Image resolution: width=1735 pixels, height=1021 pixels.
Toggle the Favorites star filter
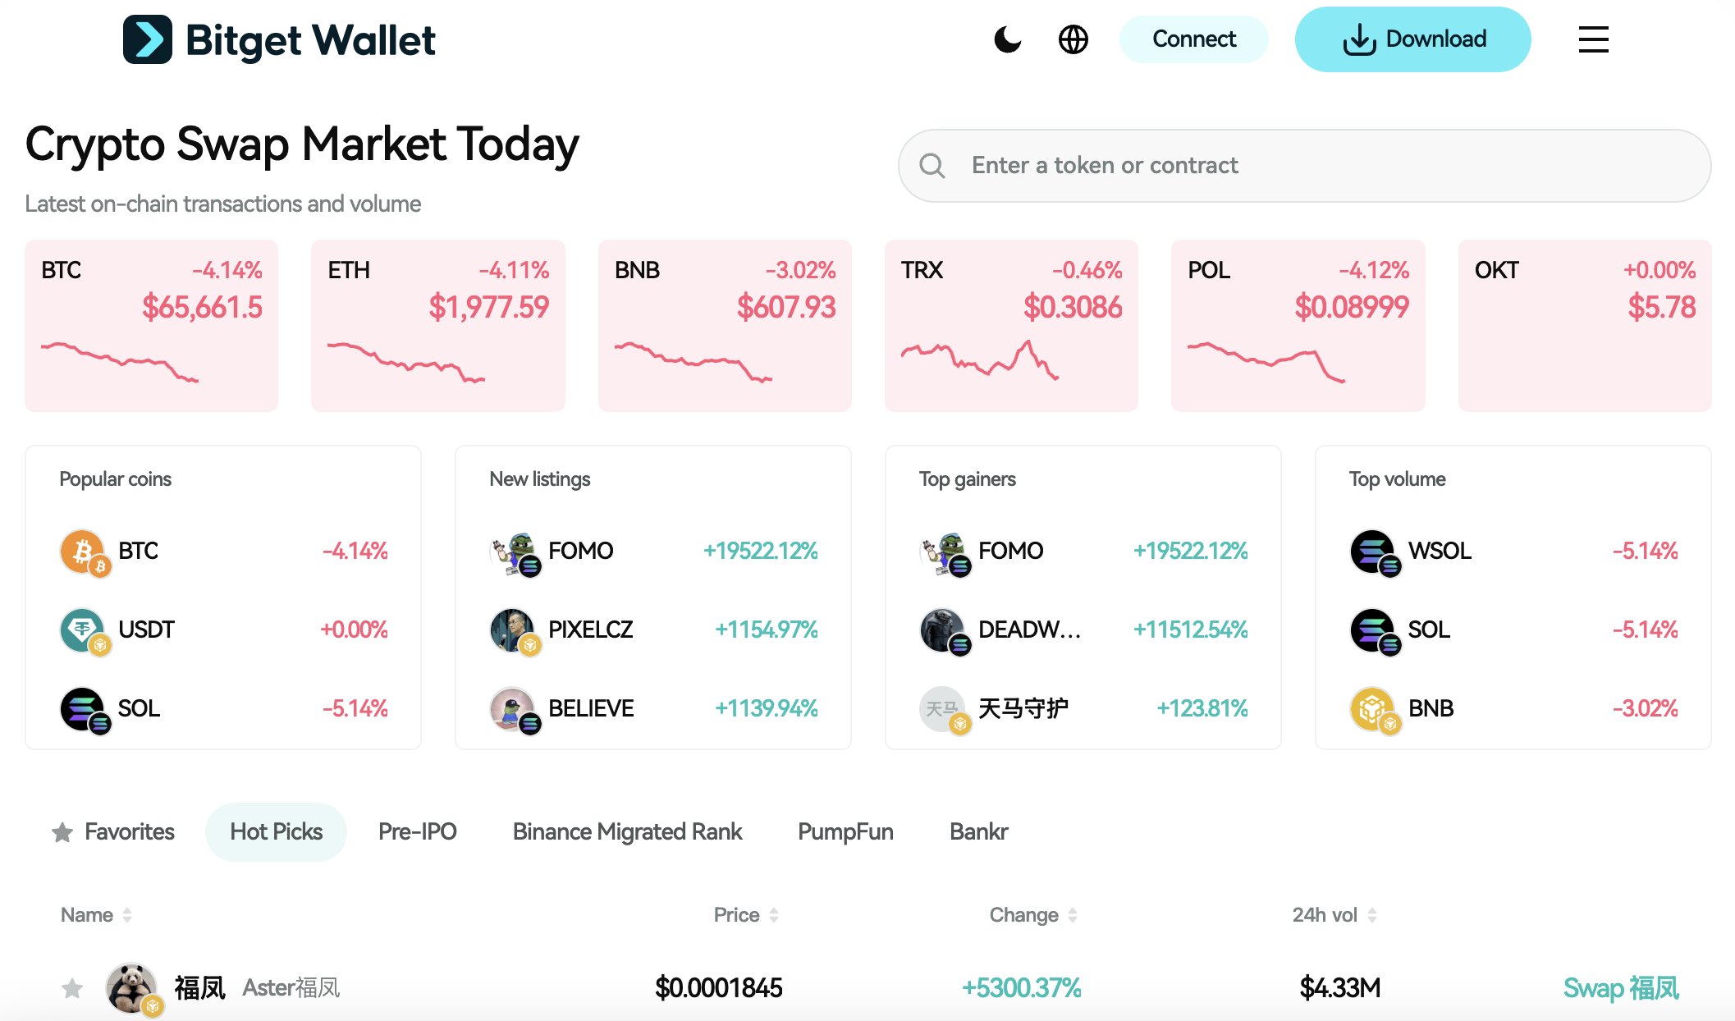click(x=62, y=831)
